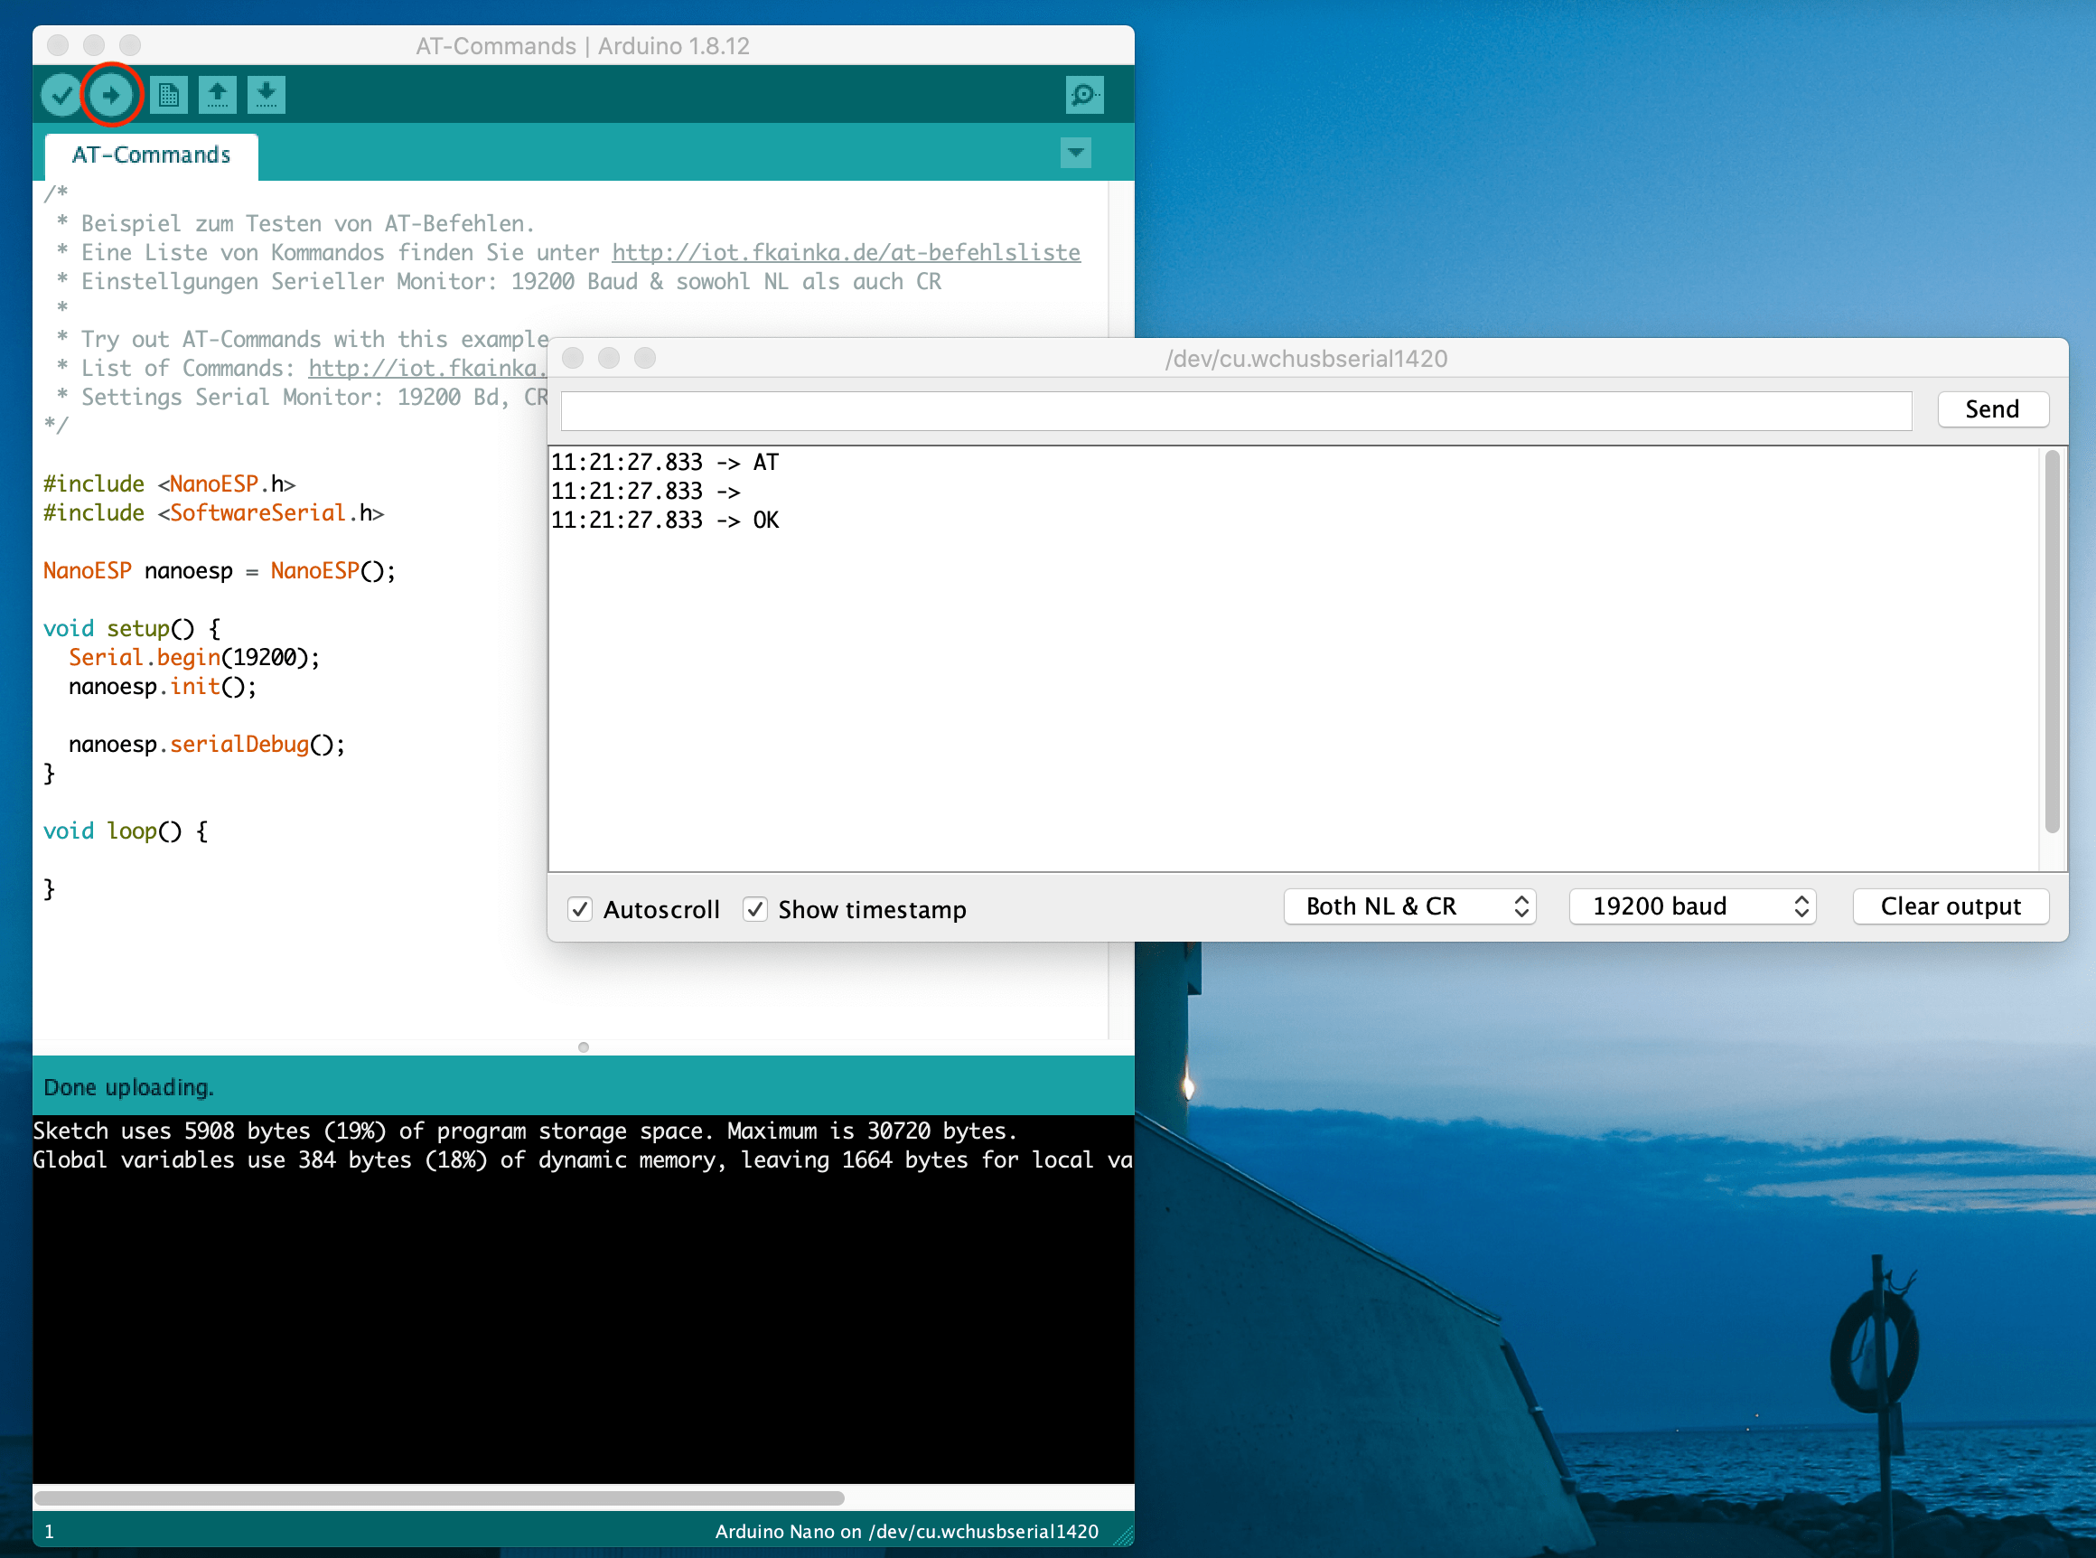Create a new sketch with New icon
Screen dimensions: 2096x1558
(169, 94)
